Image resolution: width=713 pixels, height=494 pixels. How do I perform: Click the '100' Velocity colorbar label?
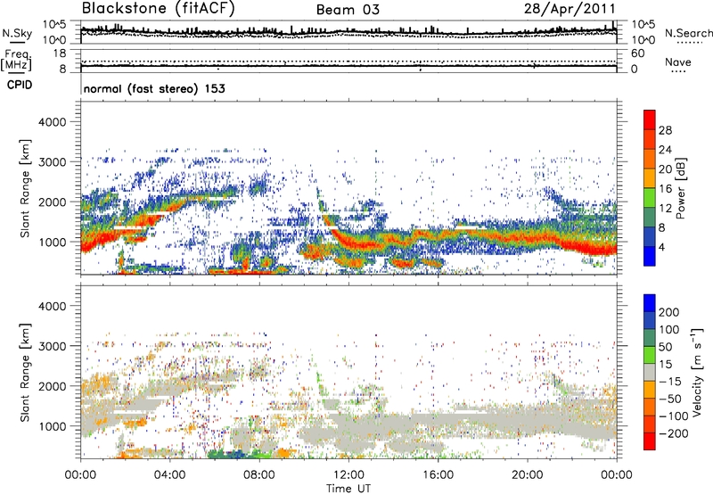coord(669,329)
